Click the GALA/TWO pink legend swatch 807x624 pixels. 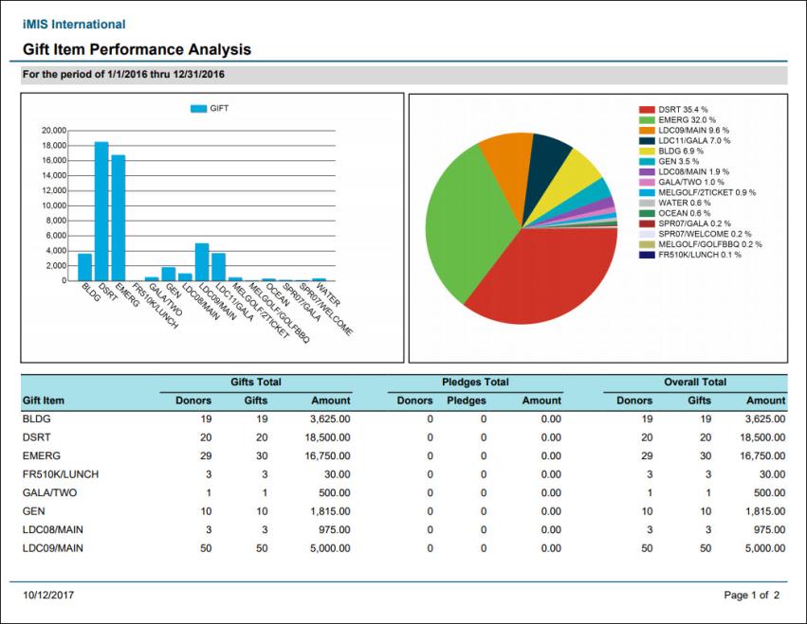click(647, 182)
